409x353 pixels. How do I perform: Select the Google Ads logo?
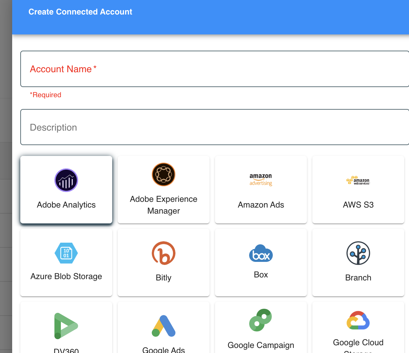point(164,326)
